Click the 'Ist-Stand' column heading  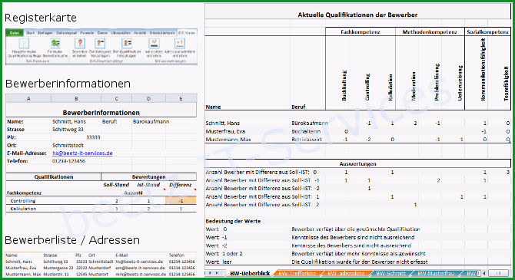coord(148,185)
